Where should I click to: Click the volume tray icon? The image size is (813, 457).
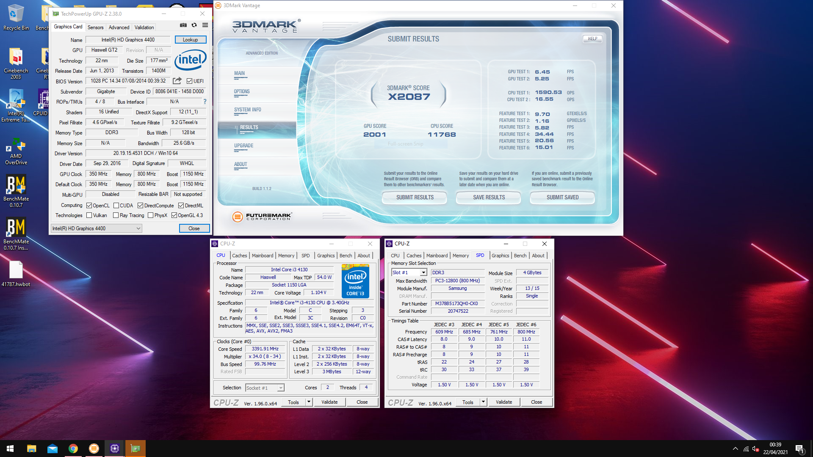(x=756, y=449)
